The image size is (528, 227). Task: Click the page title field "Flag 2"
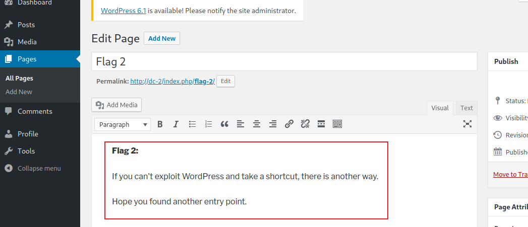(284, 61)
